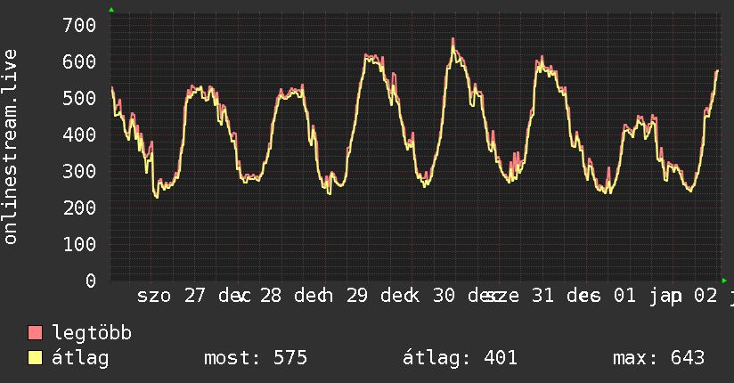Click the pink legtöbb legend swatch
Image resolution: width=734 pixels, height=383 pixels.
click(x=35, y=333)
